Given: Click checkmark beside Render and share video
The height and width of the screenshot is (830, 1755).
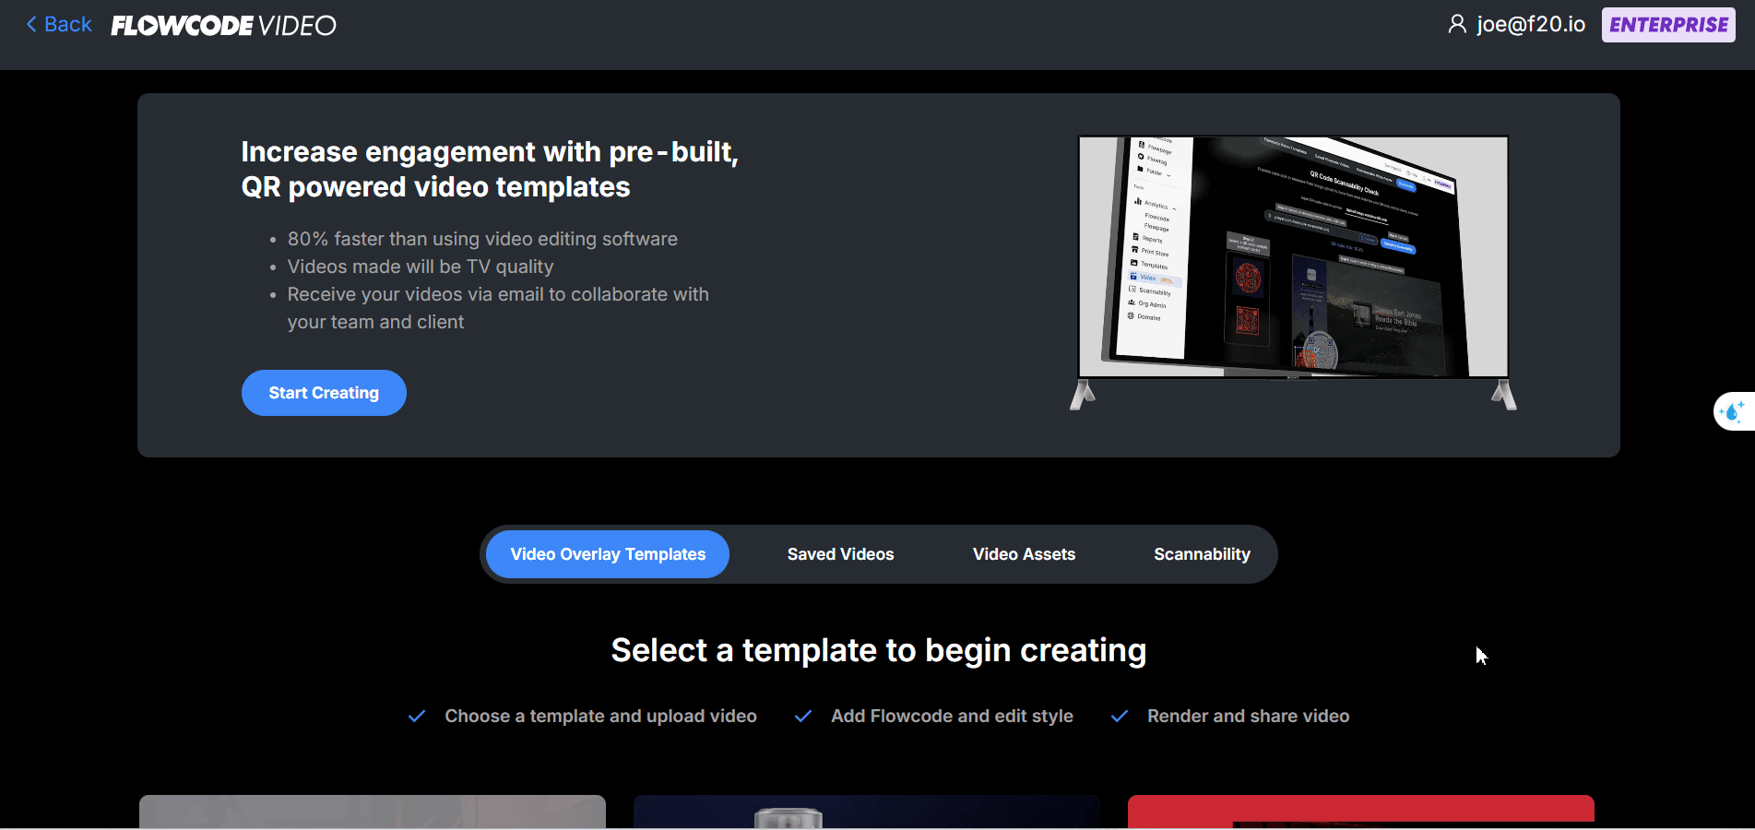Looking at the screenshot, I should (1120, 717).
